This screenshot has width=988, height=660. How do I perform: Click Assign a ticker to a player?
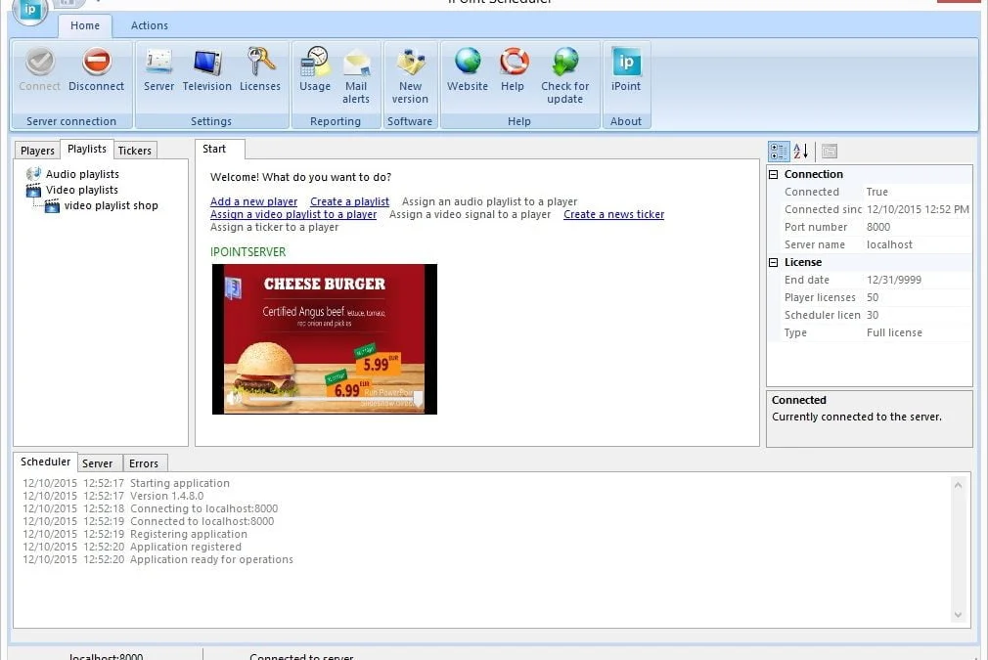pyautogui.click(x=275, y=227)
